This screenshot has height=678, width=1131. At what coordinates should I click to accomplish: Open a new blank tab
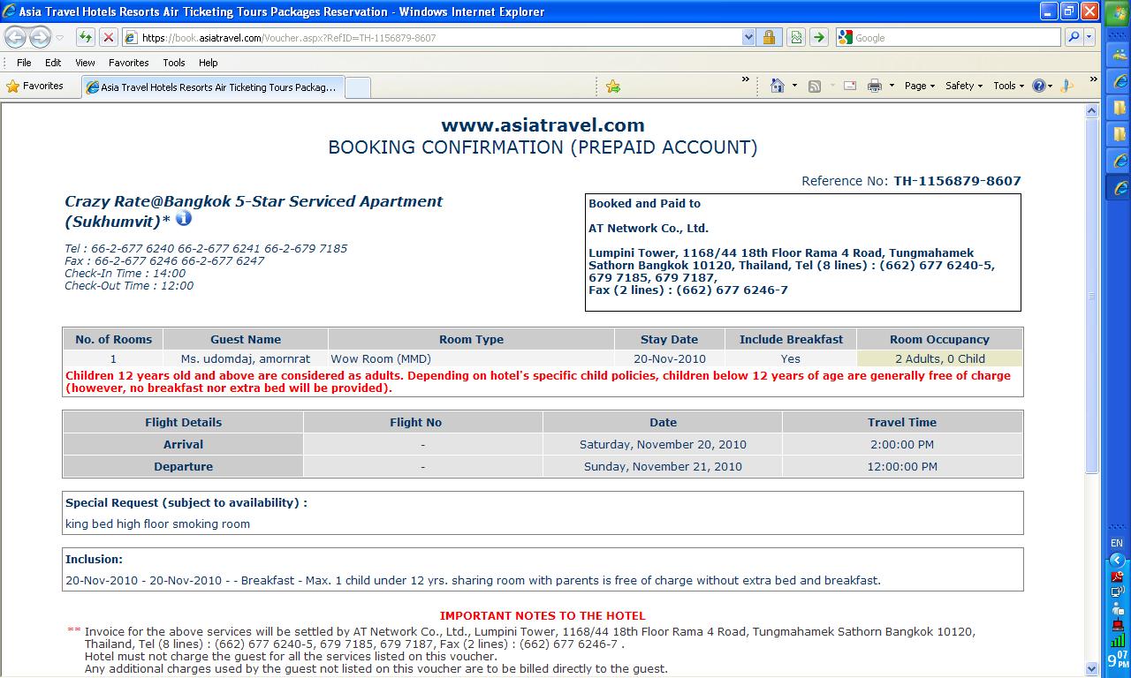pos(357,87)
